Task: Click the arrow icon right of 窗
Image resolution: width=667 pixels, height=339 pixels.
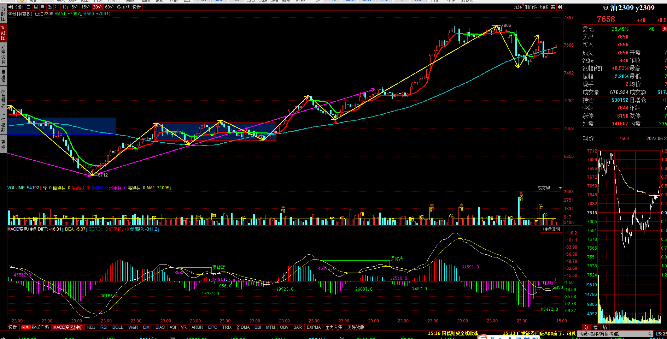Action: (560, 7)
